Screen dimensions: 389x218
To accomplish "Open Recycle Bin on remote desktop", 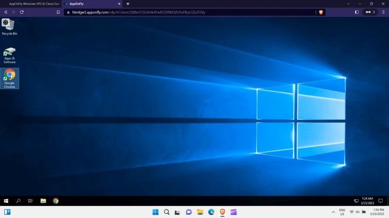I will [x=9, y=27].
